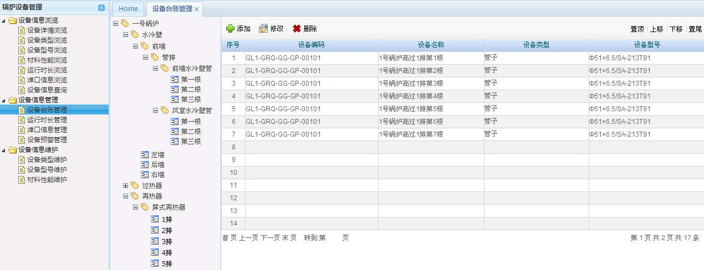This screenshot has height=270, width=704.
Task: Open 运行时长管理 in the sidebar
Action: [x=47, y=120]
